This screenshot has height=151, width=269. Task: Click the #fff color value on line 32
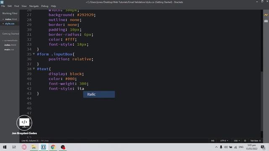coord(70,39)
